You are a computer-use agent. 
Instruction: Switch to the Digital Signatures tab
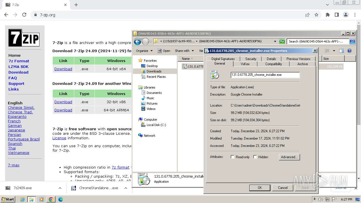(223, 59)
